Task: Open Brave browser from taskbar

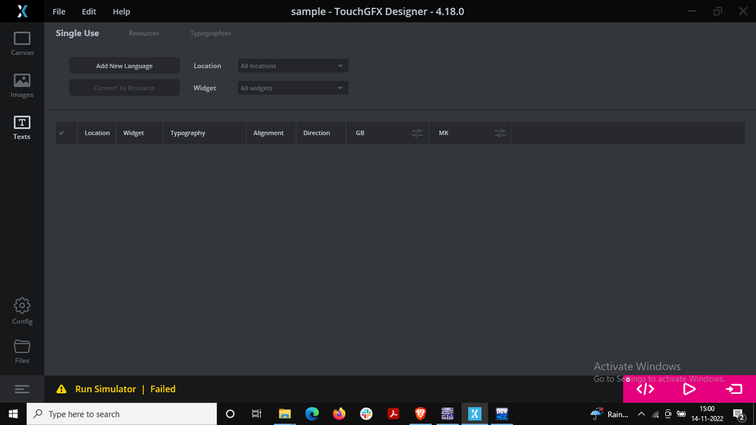Action: tap(421, 414)
